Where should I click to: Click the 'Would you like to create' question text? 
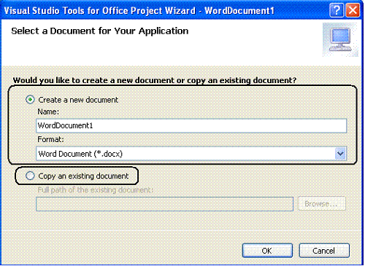[x=155, y=80]
